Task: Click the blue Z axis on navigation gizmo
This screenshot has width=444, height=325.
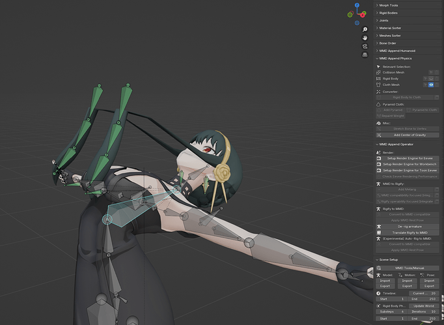Action: [x=357, y=5]
